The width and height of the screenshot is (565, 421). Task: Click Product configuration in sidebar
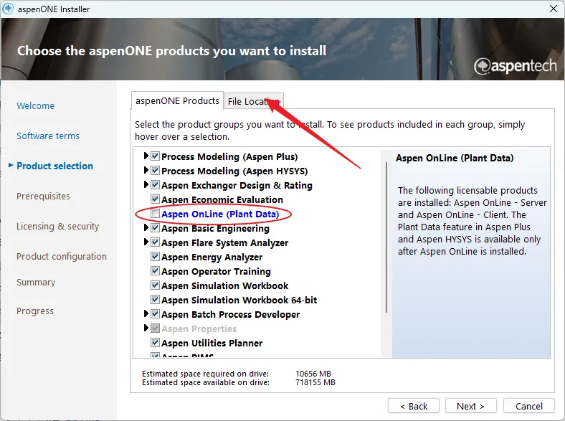[x=62, y=257]
